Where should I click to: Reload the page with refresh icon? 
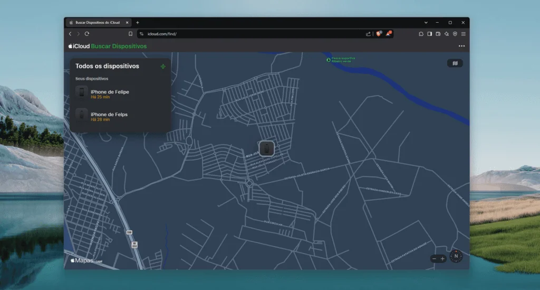pos(87,34)
